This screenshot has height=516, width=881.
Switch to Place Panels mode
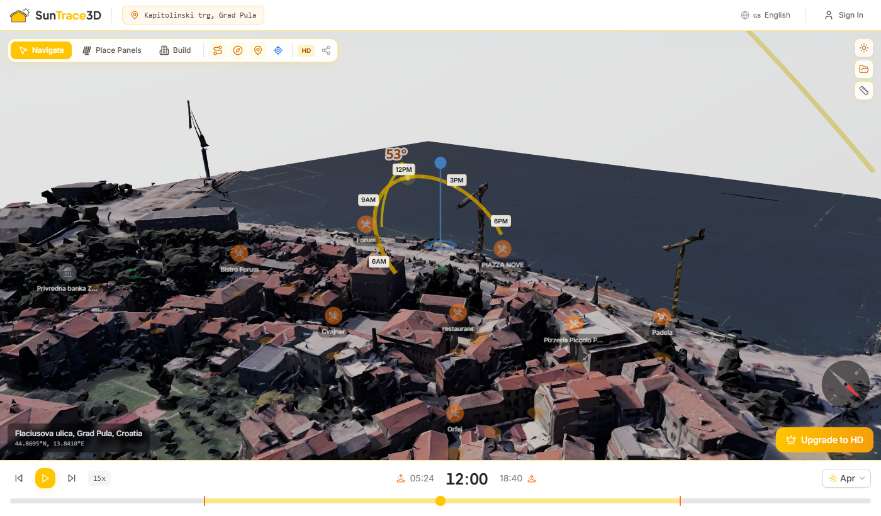click(x=112, y=50)
